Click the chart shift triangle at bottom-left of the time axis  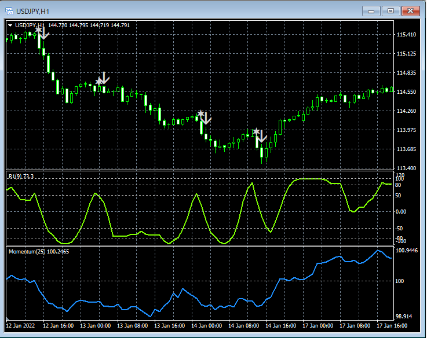click(x=8, y=320)
